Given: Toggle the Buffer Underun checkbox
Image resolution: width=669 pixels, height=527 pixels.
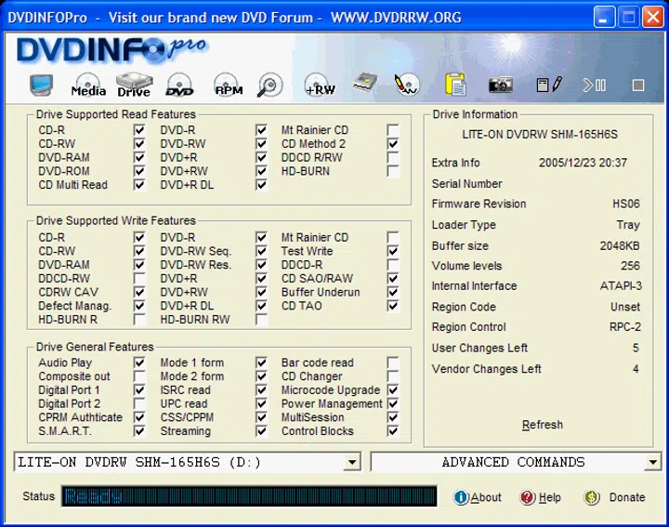Looking at the screenshot, I should tap(392, 292).
